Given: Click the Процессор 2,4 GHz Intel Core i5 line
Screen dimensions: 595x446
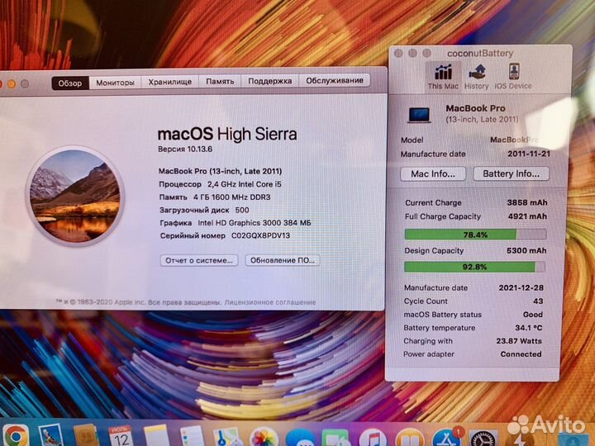Looking at the screenshot, I should [220, 184].
